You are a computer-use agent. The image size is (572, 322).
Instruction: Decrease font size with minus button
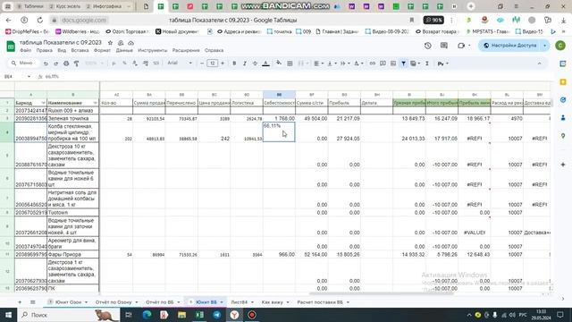202,64
